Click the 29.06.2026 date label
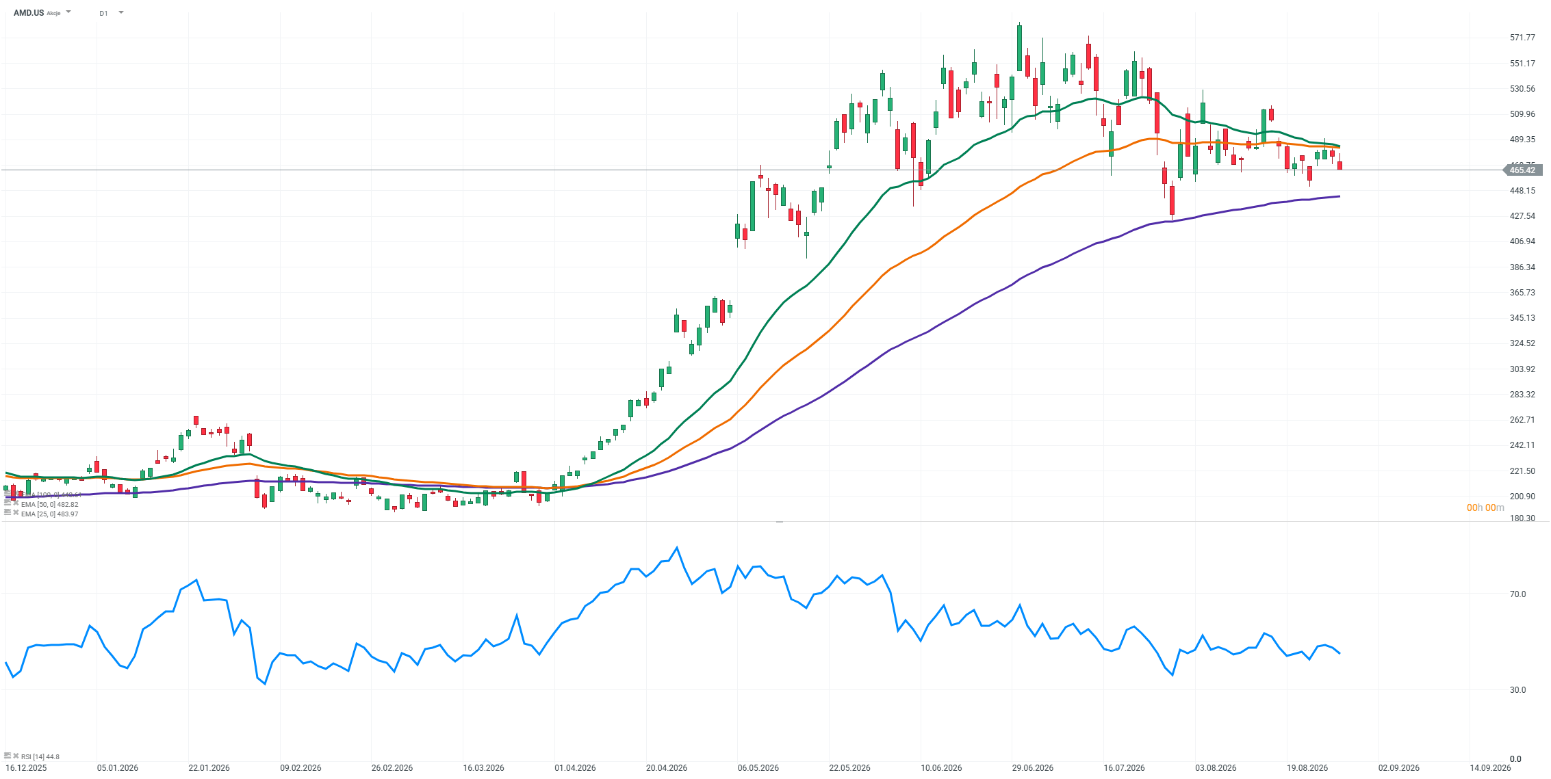1551x779 pixels. point(1033,768)
